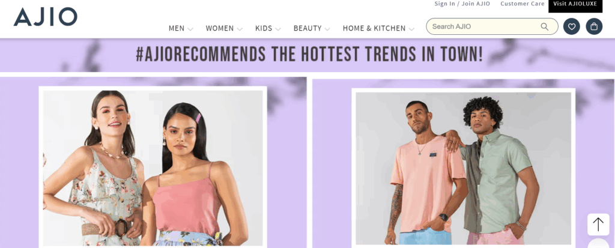Screen dimensions: 615x248
Task: Expand the WOMEN chevron arrow
Action: 240,29
